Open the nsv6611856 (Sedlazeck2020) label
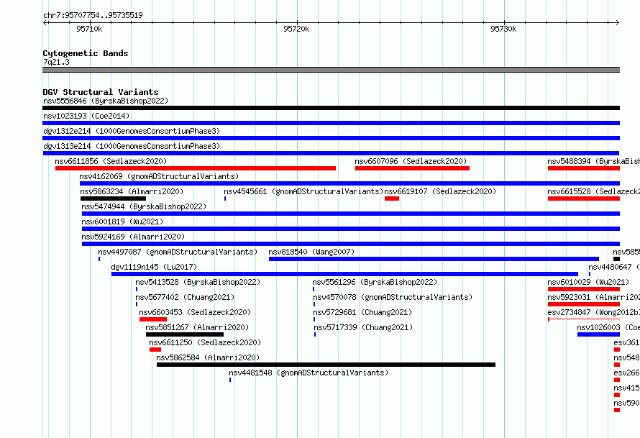This screenshot has height=438, width=640. [x=111, y=161]
